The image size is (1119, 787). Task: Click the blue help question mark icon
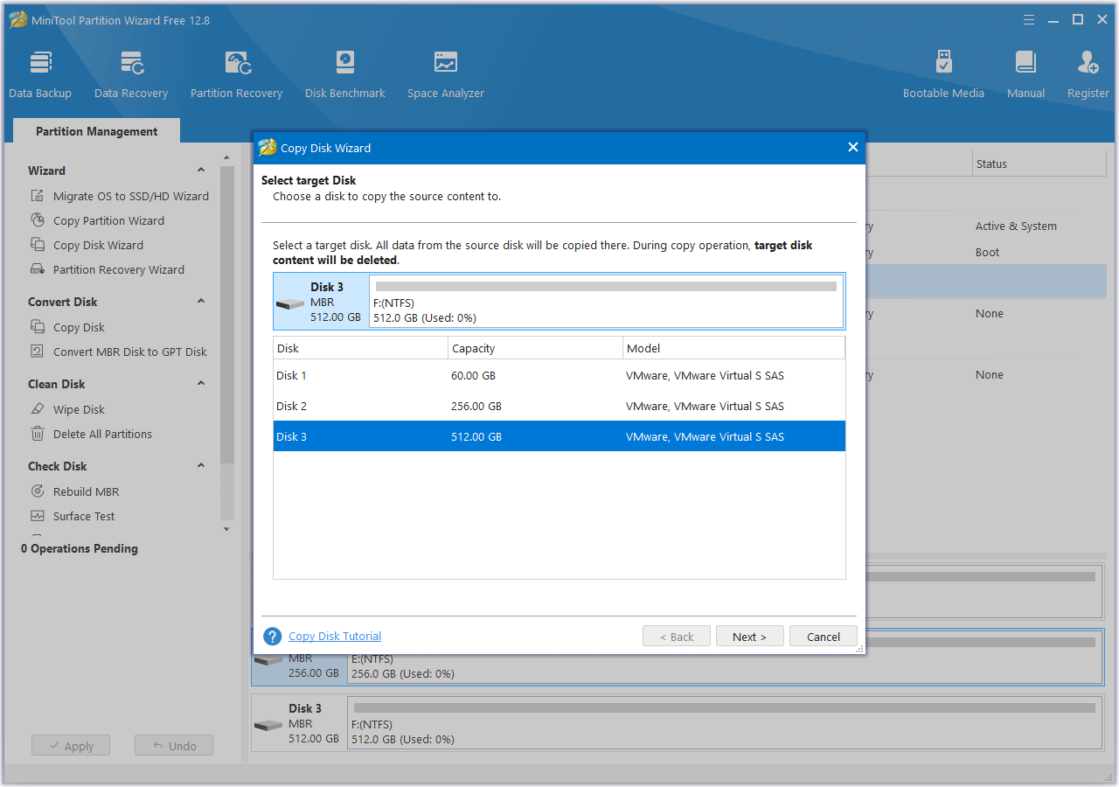pos(273,637)
